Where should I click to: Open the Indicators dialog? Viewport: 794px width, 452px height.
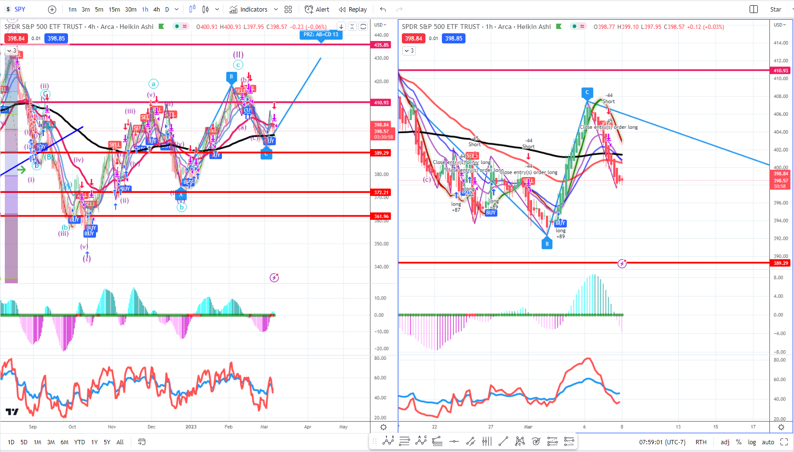(248, 9)
